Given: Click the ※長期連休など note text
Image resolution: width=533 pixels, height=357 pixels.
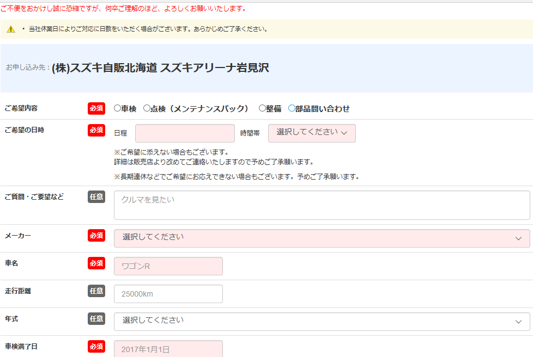Looking at the screenshot, I should point(237,176).
